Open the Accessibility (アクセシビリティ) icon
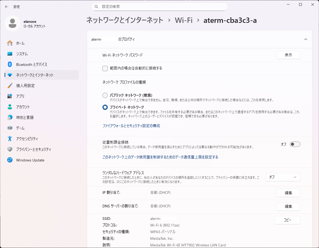The image size is (319, 248). 10,139
